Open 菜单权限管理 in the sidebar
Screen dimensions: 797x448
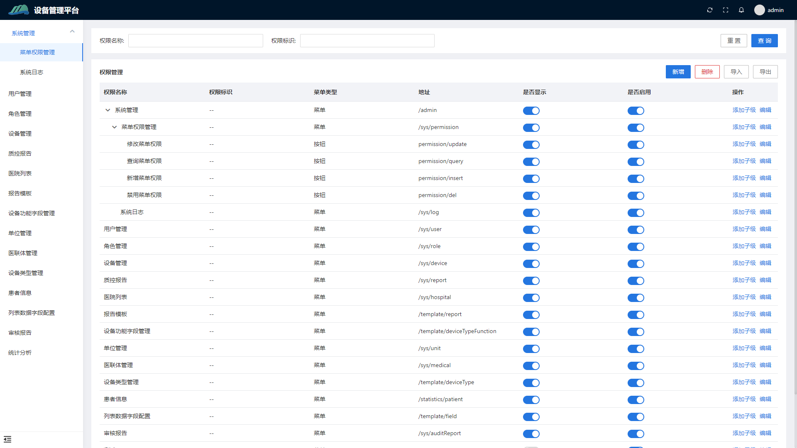(42, 52)
